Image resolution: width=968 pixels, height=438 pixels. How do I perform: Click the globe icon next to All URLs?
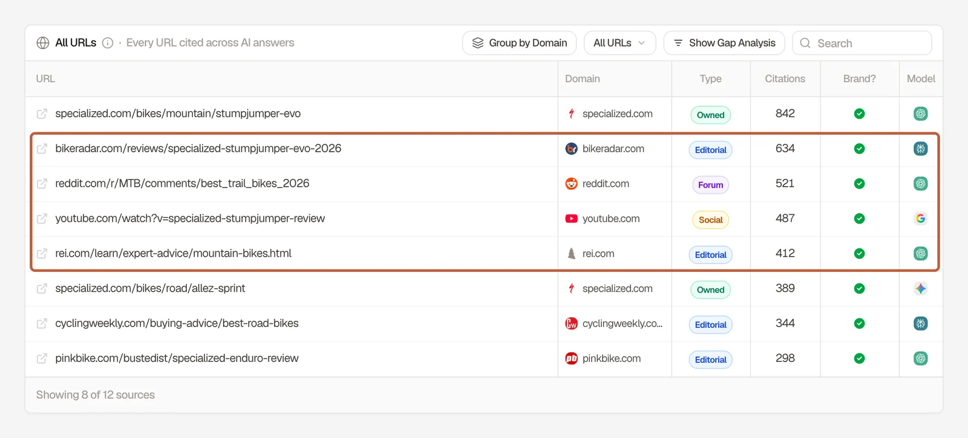(43, 43)
